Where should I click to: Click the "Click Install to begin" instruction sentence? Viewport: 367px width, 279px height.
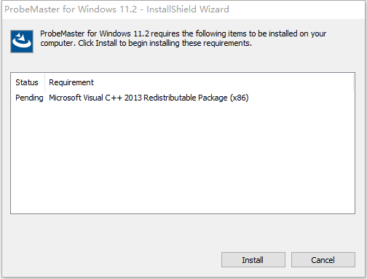click(165, 43)
